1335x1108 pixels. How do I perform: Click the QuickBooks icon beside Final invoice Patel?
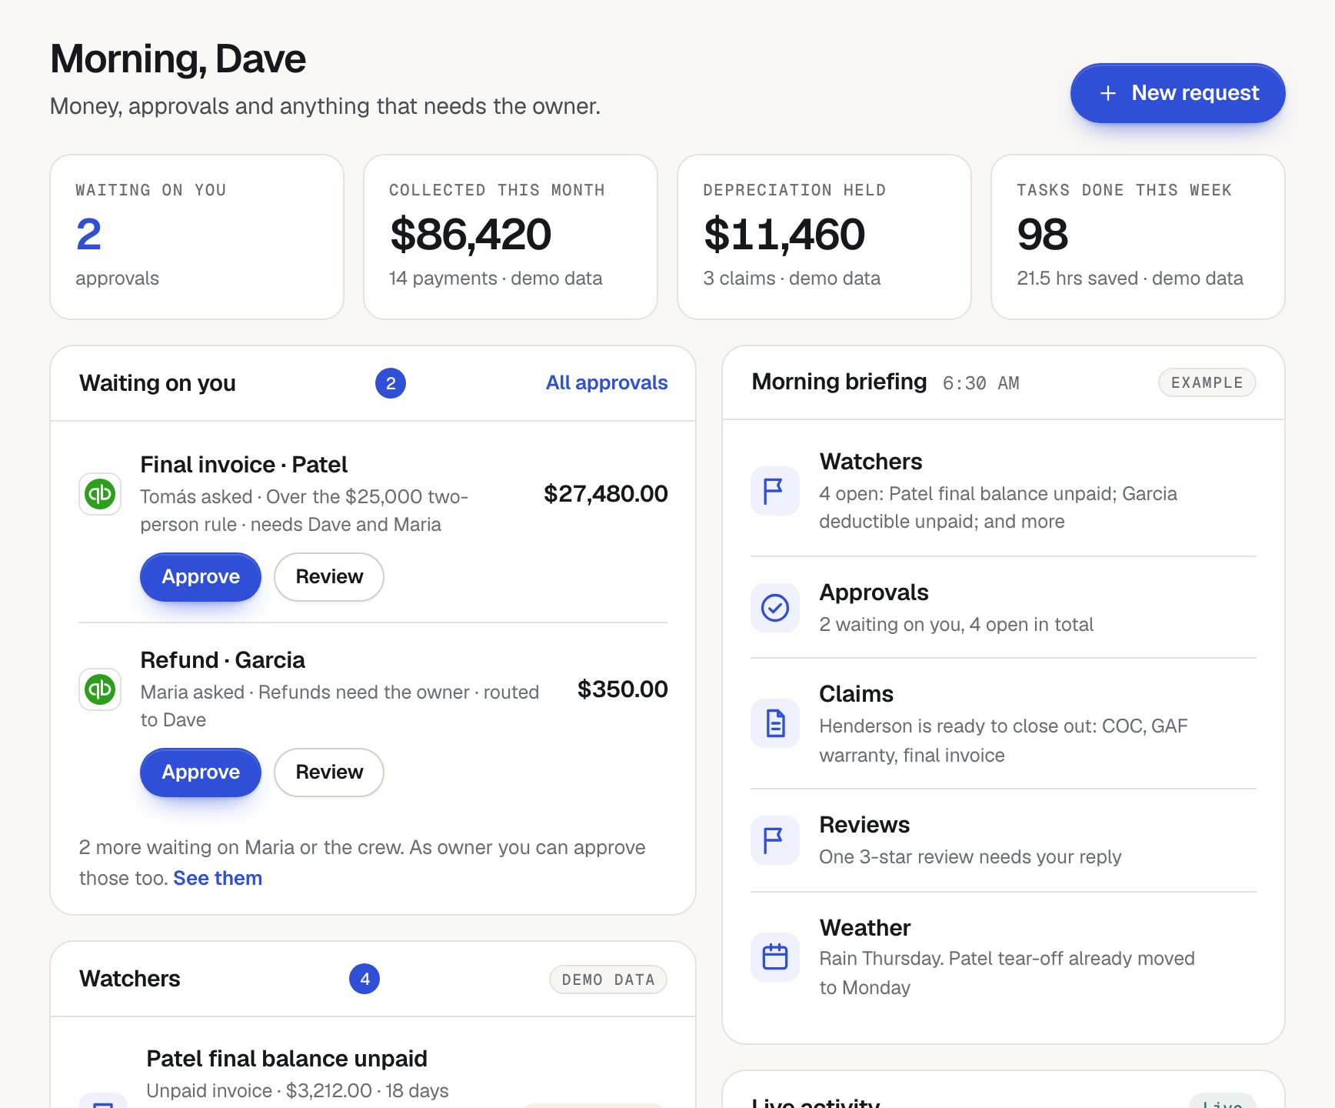click(100, 494)
